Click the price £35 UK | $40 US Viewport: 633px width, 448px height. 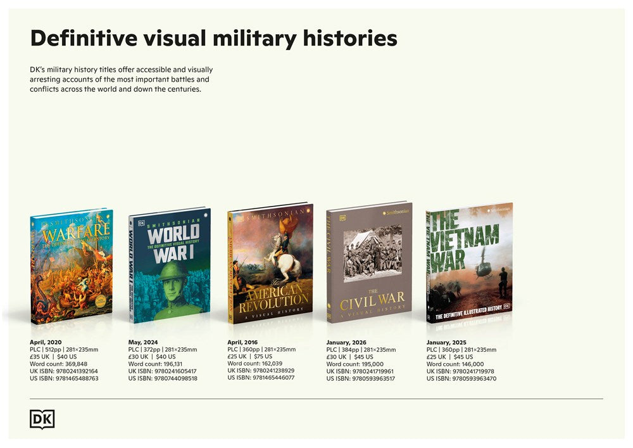pyautogui.click(x=53, y=357)
